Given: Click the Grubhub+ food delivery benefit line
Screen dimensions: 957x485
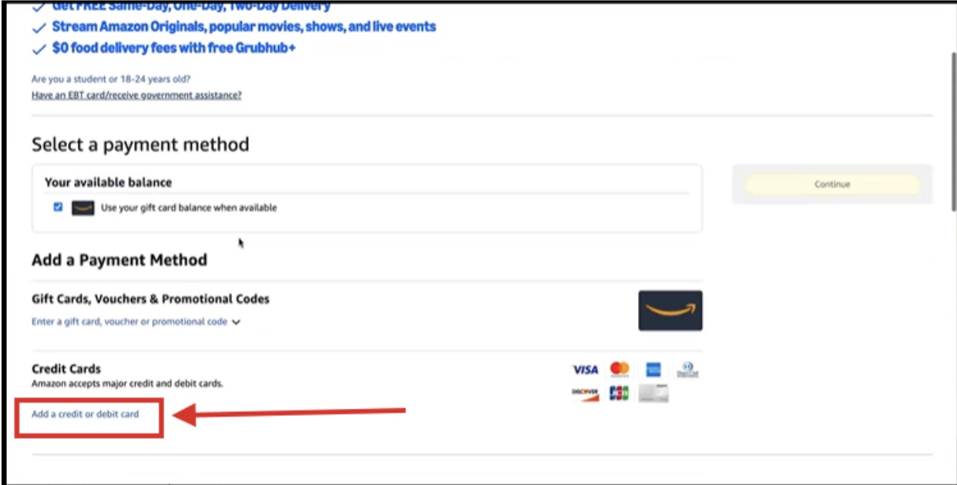Looking at the screenshot, I should pyautogui.click(x=173, y=48).
